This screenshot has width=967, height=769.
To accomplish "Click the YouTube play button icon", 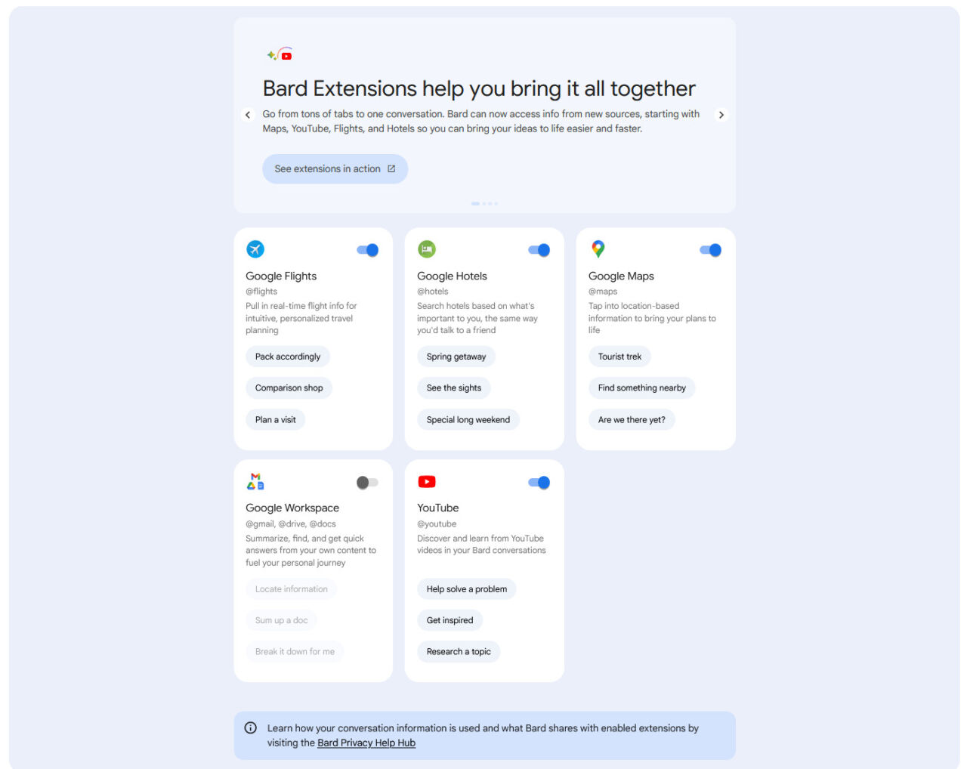I will point(427,481).
